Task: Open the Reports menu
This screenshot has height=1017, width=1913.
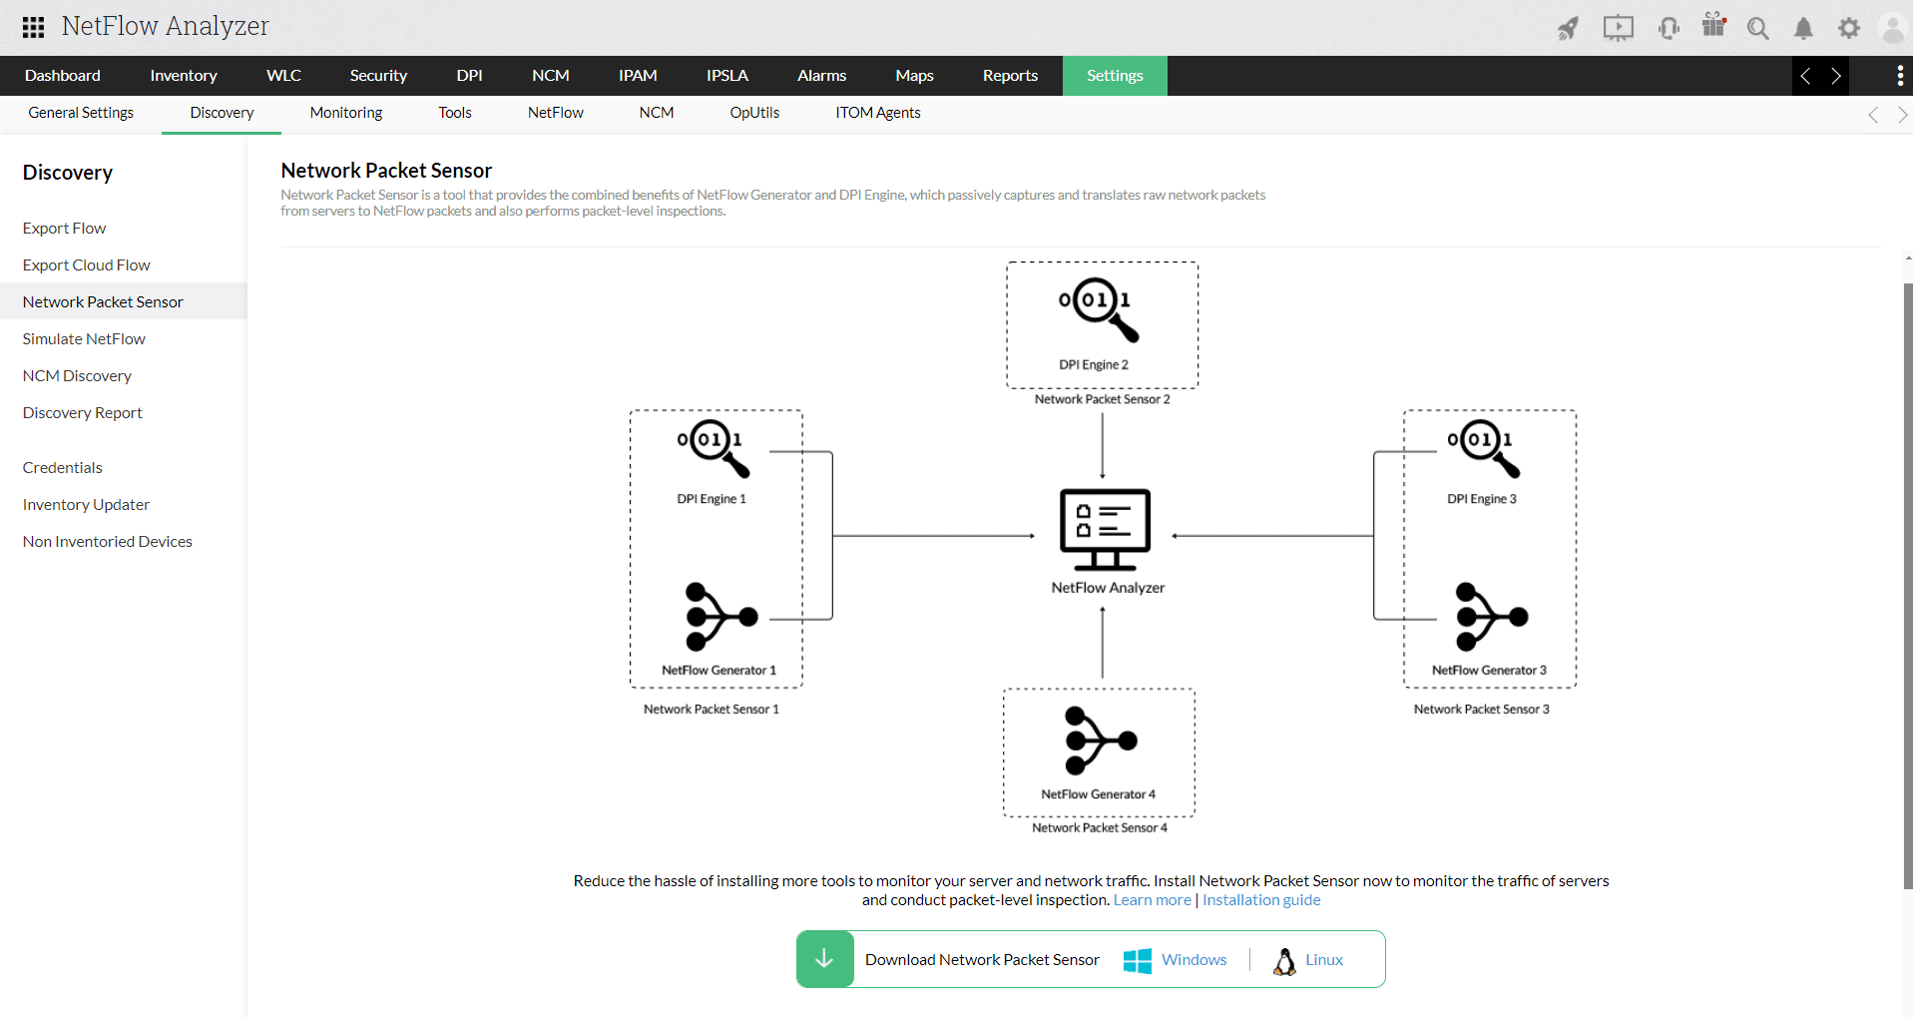Action: click(1010, 76)
